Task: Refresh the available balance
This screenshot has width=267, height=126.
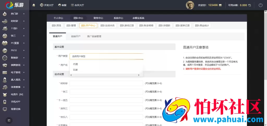Action: pyautogui.click(x=250, y=5)
